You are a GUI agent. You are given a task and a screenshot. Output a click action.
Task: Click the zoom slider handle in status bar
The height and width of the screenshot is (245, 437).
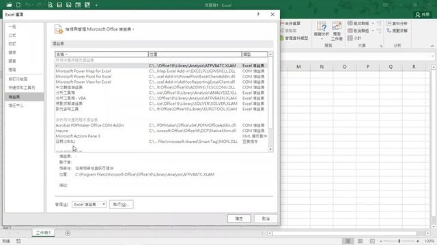coord(399,241)
